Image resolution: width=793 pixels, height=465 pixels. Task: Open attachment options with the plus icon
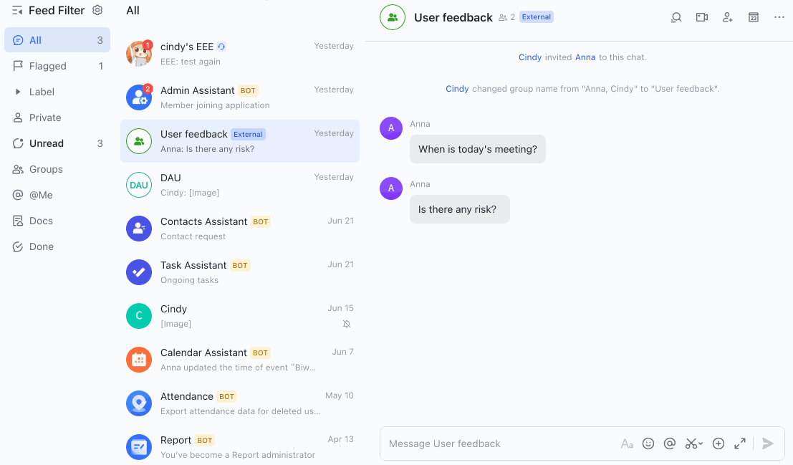(x=718, y=444)
